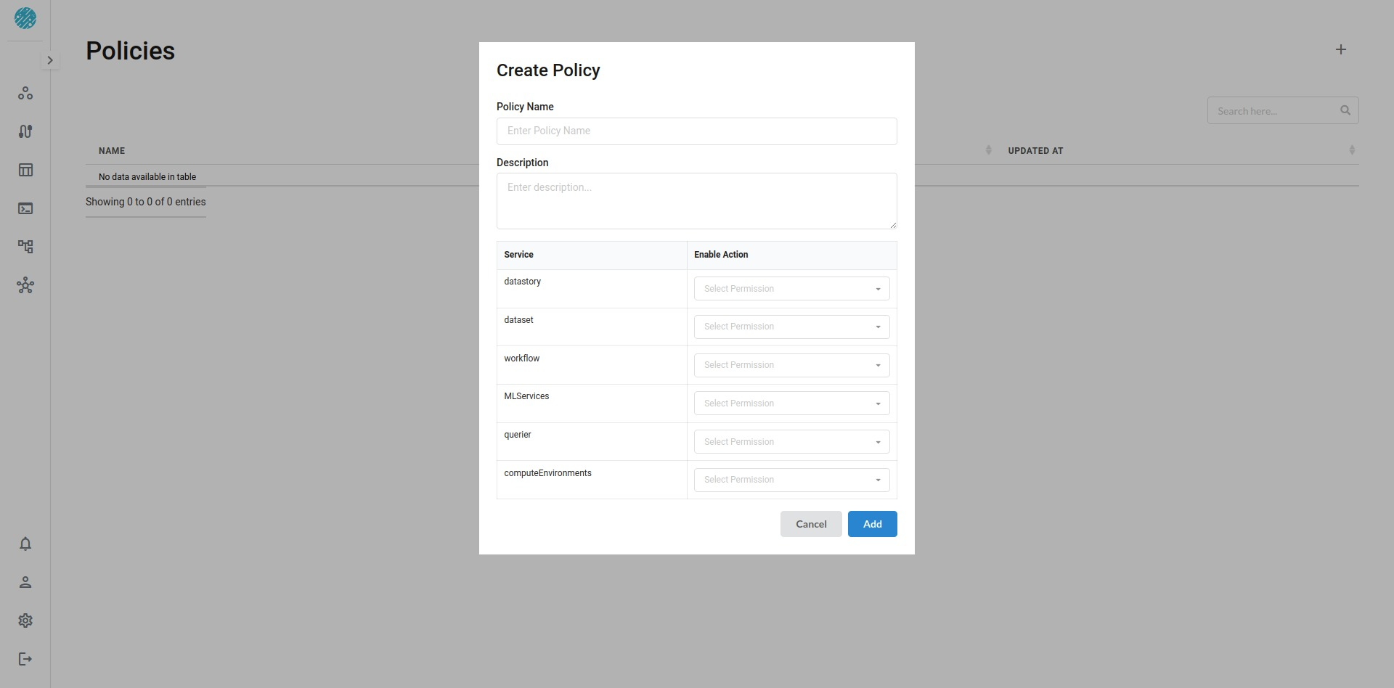
Task: Click the app logo in the sidebar
Action: [25, 18]
